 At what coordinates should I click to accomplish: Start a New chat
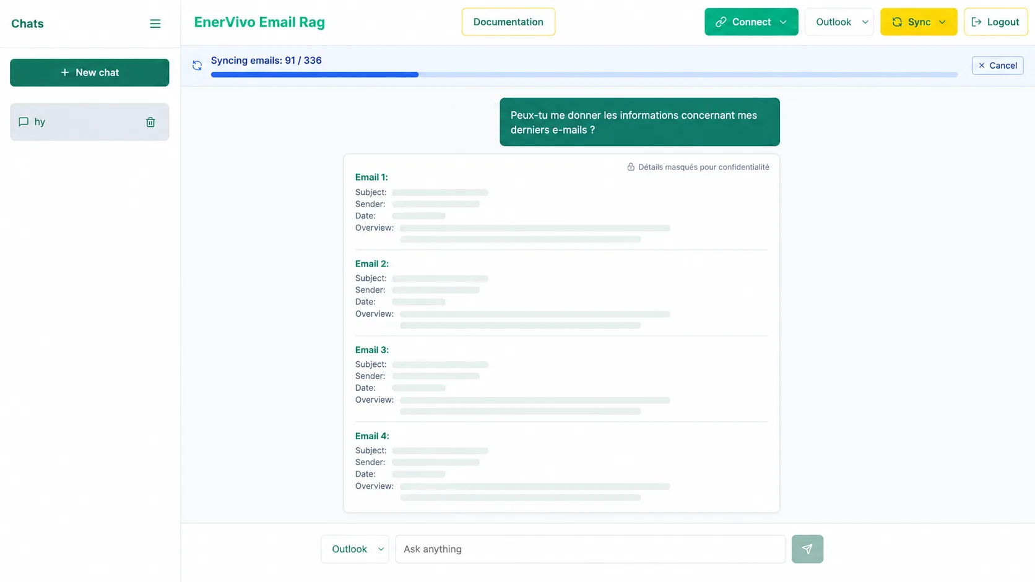pyautogui.click(x=89, y=72)
